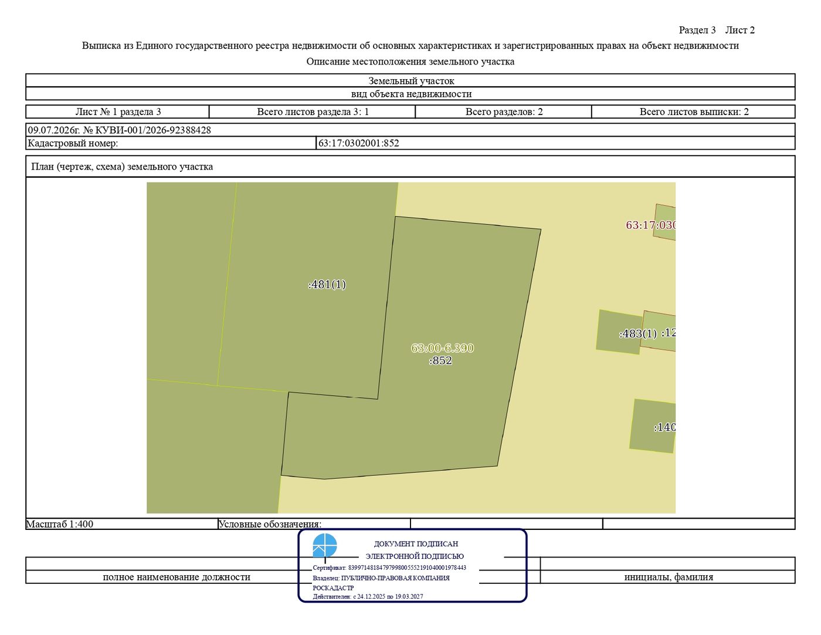Click Всего листов раздела 3: 1 cell
The height and width of the screenshot is (635, 821).
(x=313, y=112)
